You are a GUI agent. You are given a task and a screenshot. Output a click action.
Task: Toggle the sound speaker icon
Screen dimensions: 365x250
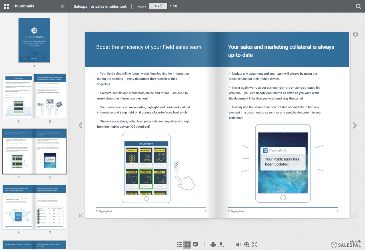pos(239,245)
